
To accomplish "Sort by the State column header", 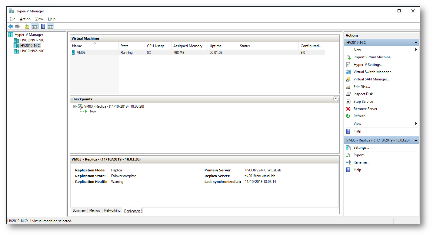I will pos(132,46).
